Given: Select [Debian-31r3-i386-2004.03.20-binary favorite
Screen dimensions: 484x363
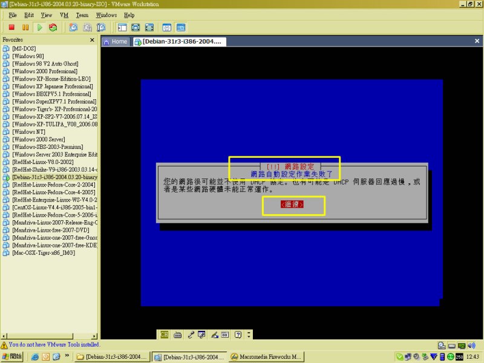Looking at the screenshot, I should coord(54,177).
